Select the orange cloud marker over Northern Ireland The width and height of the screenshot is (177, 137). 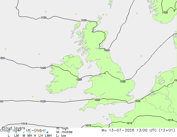point(73,57)
